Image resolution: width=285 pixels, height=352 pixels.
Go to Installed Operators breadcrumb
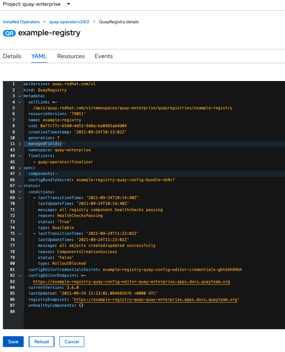coord(21,22)
